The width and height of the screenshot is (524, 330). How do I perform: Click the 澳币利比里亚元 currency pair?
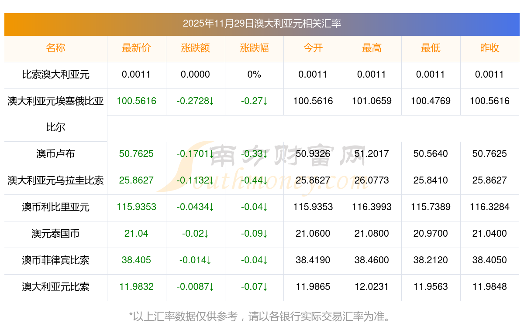point(55,207)
